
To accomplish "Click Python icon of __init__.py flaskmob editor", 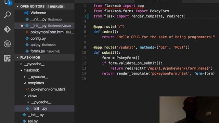I will tap(27, 19).
